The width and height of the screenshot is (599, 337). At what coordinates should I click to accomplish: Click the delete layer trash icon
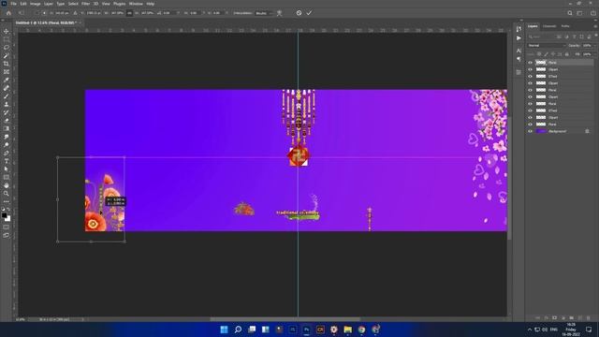pos(589,318)
